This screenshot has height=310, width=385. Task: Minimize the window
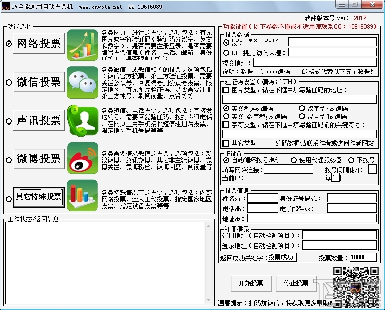click(342, 5)
